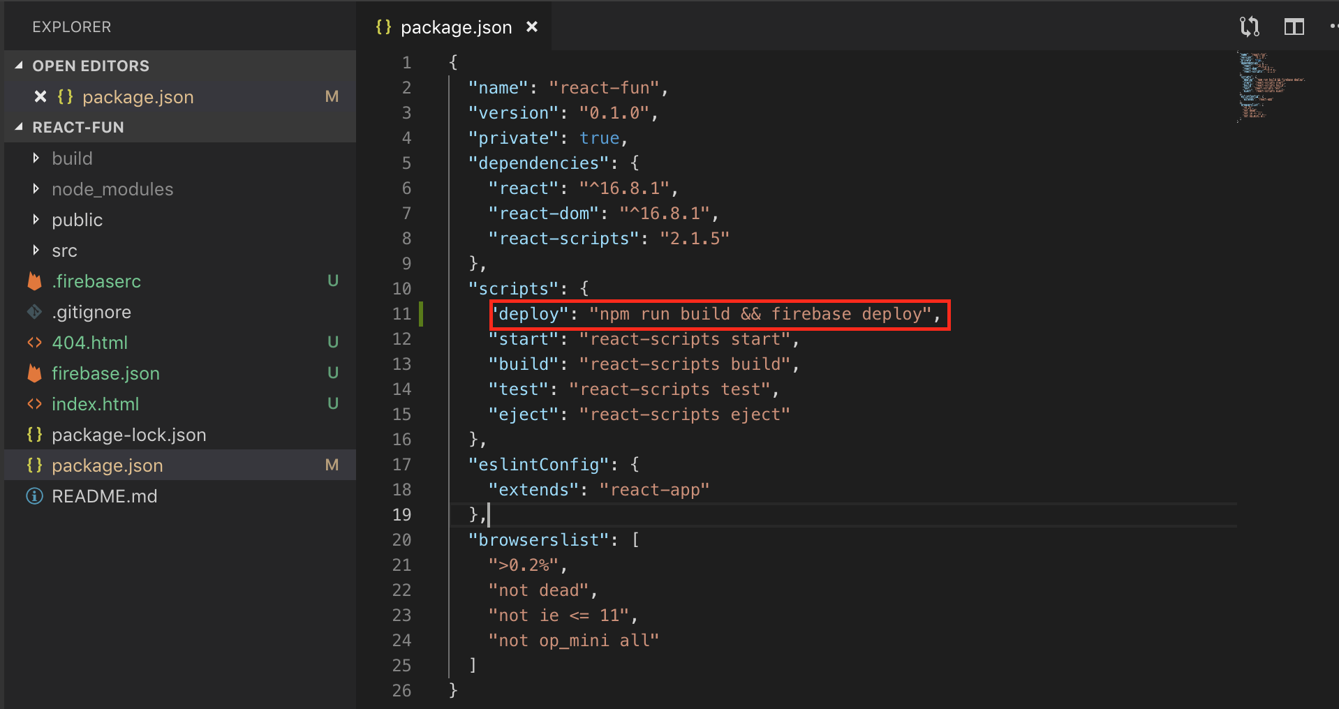Click the ">0.2%" browserslist entry
Viewport: 1339px width, 709px height.
[x=523, y=565]
